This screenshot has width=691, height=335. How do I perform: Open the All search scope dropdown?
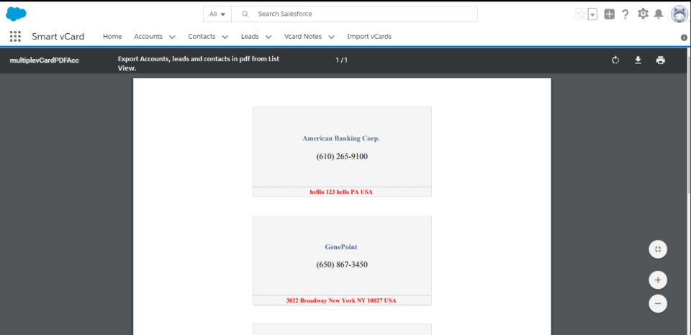(x=217, y=14)
